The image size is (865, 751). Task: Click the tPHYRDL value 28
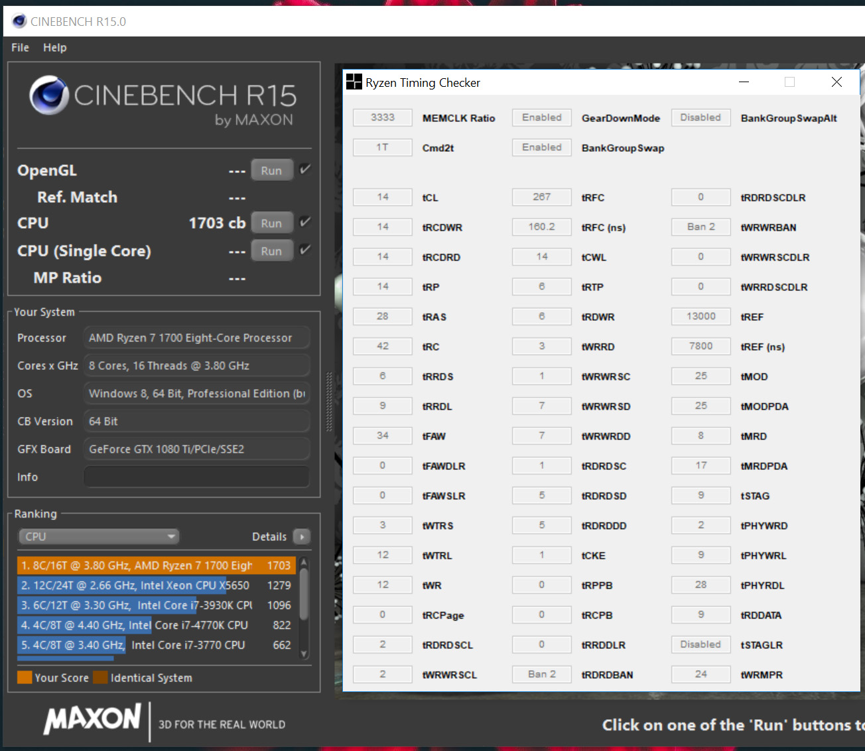coord(701,585)
